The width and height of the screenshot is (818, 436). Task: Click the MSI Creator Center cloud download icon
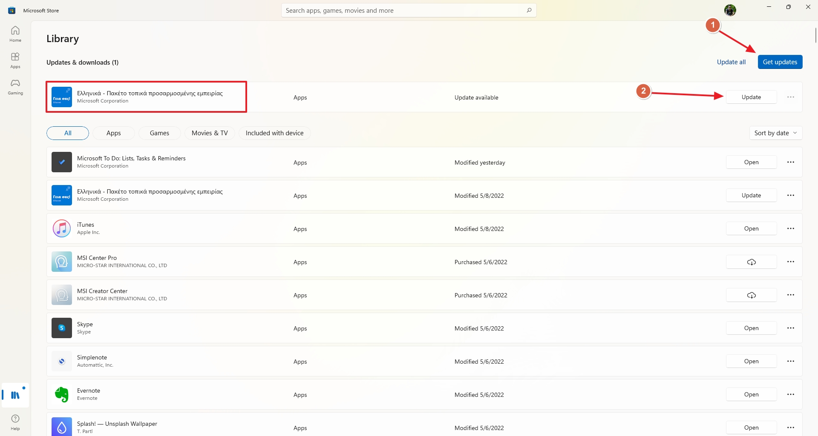coord(751,295)
